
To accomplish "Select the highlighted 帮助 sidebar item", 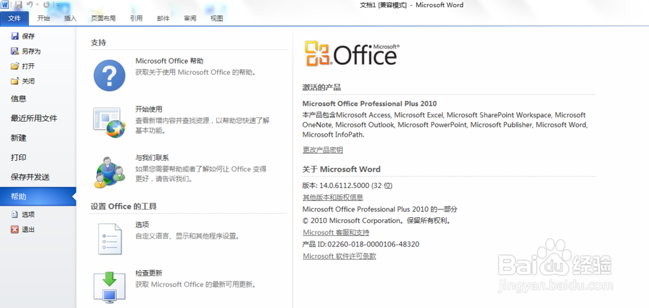I will coord(38,196).
